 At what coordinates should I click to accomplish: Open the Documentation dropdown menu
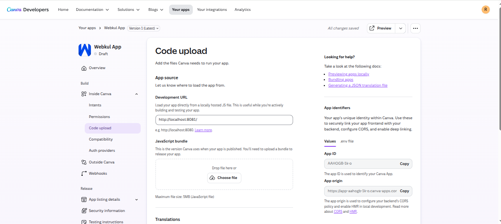click(93, 10)
